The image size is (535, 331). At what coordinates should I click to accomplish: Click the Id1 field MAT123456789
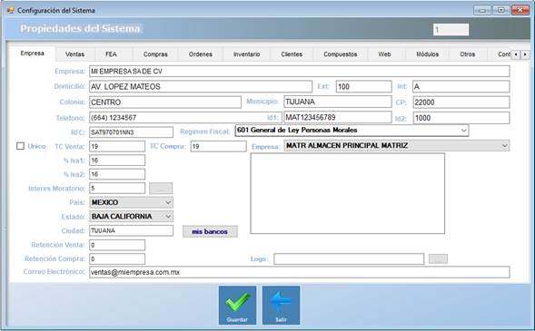338,118
